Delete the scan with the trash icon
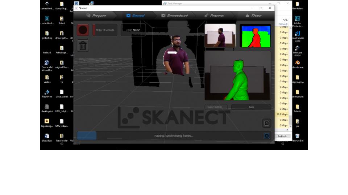348x195 pixels. (83, 45)
